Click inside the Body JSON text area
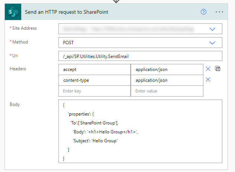This screenshot has width=235, height=172. [140, 132]
